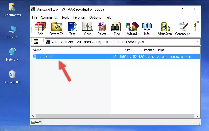Run the Test archive tool
This screenshot has height=131, width=209.
72,28
